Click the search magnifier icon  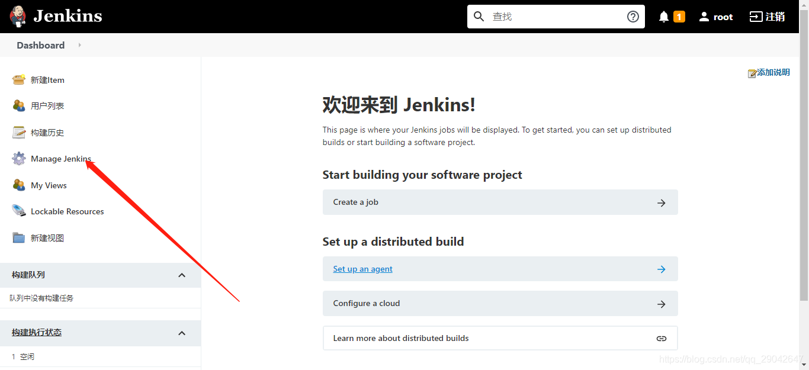click(479, 16)
